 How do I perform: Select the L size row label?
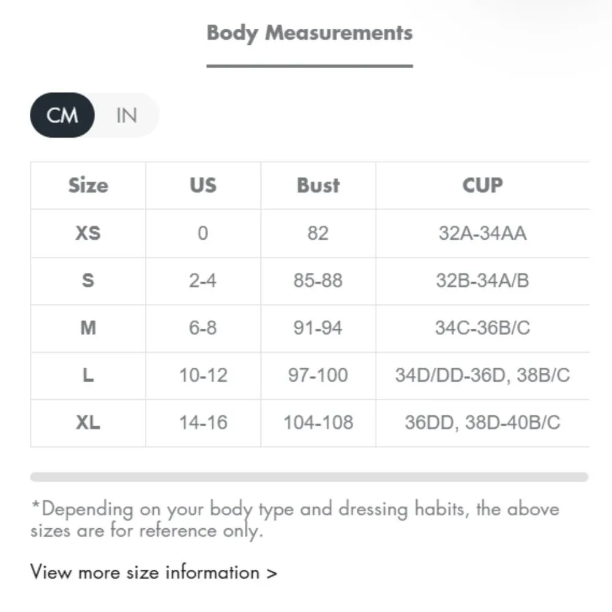coord(88,375)
